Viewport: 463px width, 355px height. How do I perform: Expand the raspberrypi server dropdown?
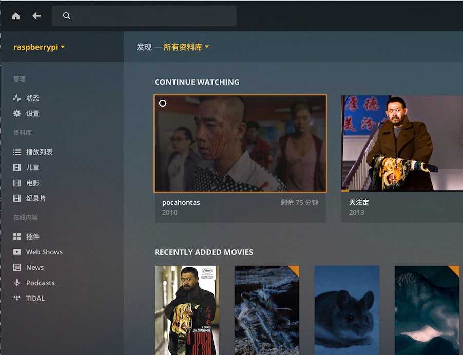(38, 47)
